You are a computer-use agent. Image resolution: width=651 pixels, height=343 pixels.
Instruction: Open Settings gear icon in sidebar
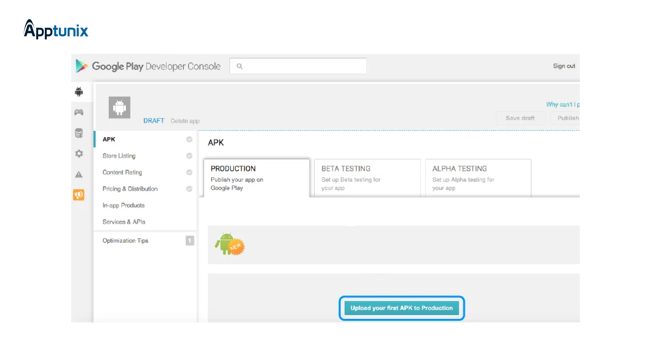tap(79, 154)
